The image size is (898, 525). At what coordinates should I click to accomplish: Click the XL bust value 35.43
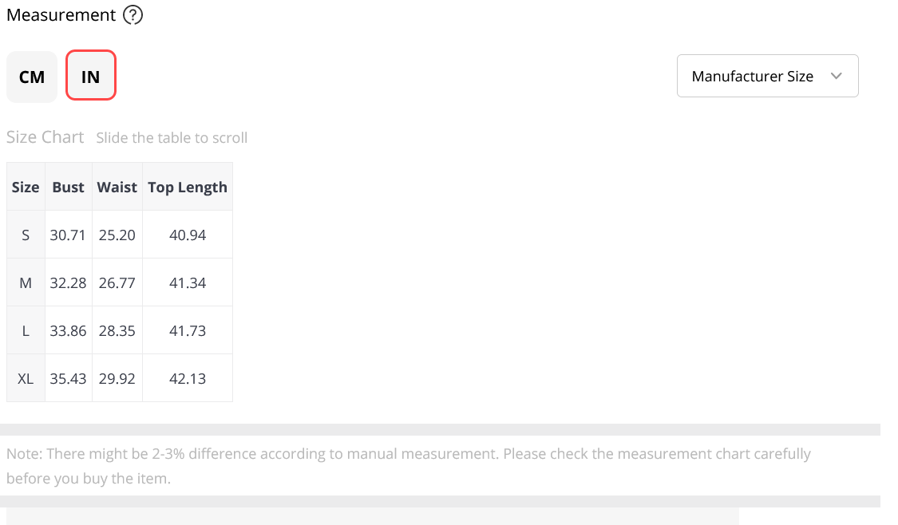tap(68, 378)
